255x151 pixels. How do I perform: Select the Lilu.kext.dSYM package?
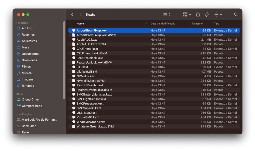[154, 72]
